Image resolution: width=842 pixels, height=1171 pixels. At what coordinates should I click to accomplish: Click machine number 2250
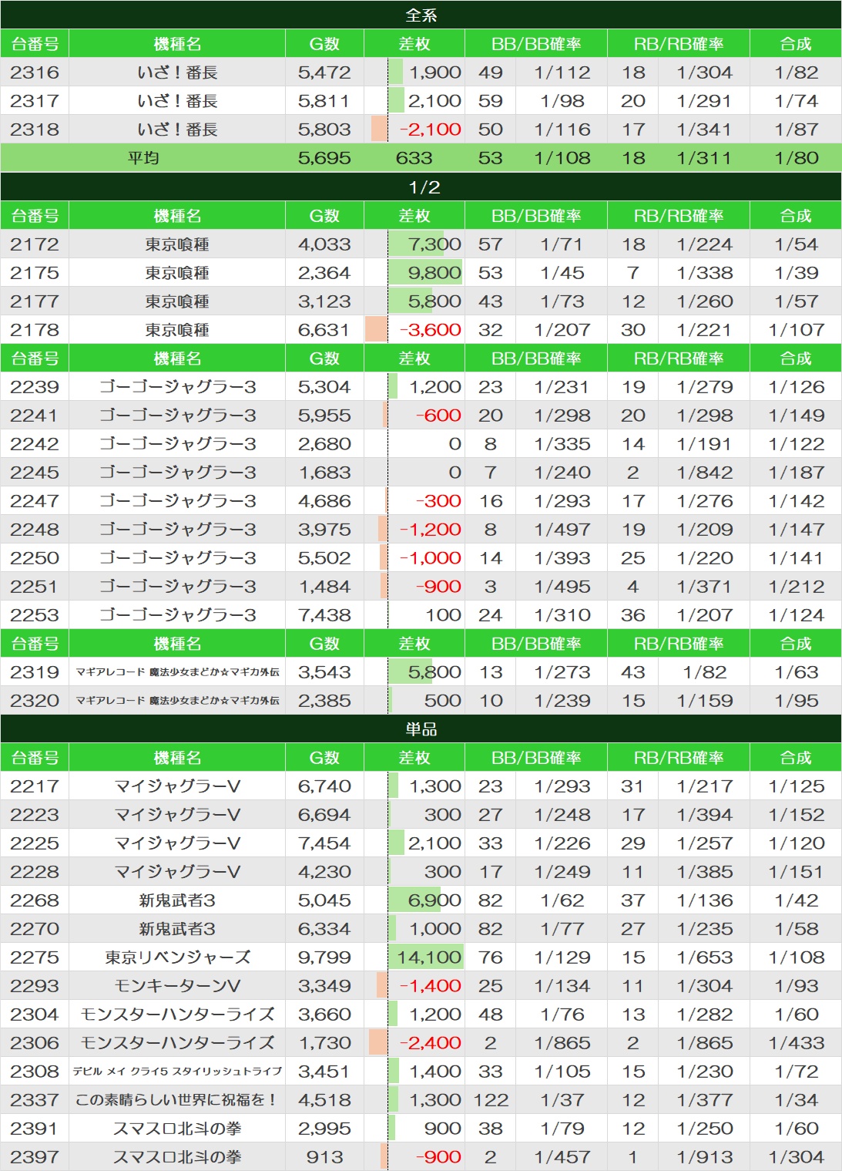pyautogui.click(x=35, y=558)
